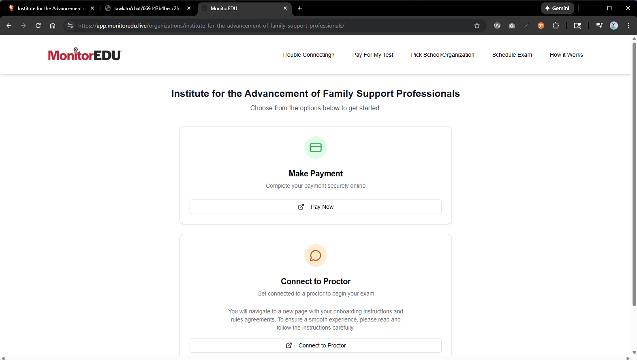Click the pen extension icon in toolbar
Image resolution: width=637 pixels, height=360 pixels.
point(526,26)
